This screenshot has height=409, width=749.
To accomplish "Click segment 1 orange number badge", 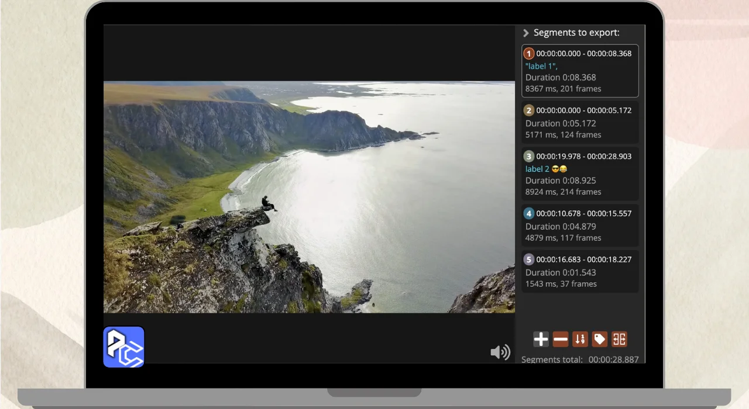I will coord(529,53).
